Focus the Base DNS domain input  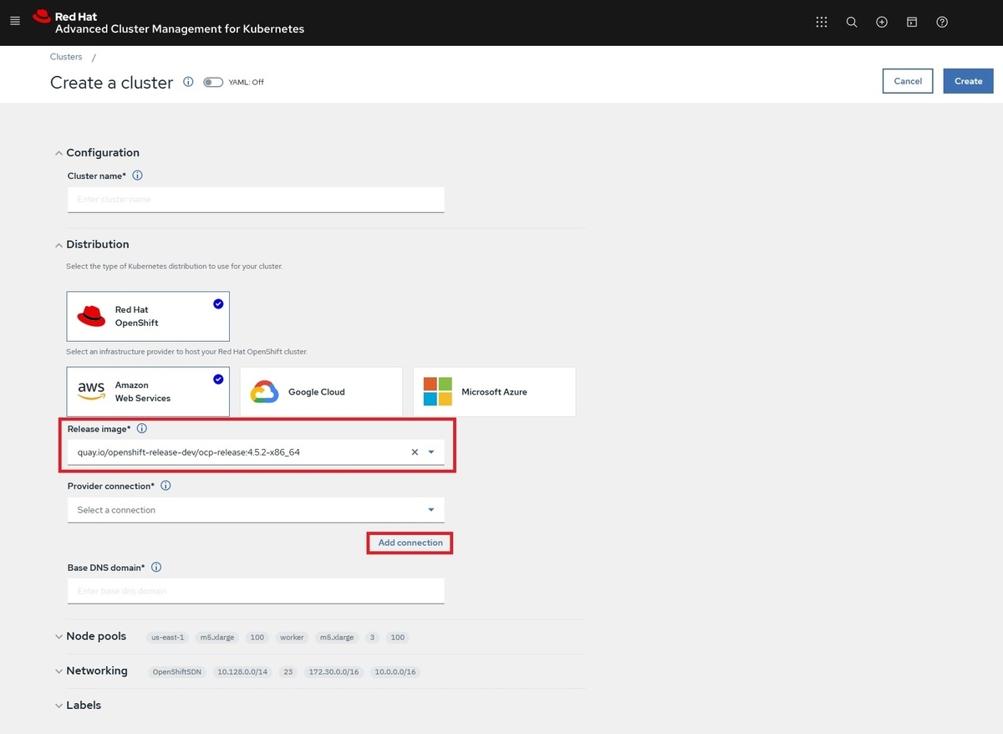click(256, 590)
